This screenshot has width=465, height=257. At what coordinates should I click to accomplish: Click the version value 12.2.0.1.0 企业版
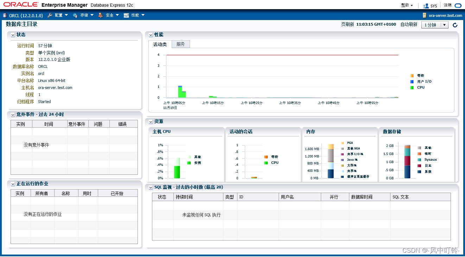pos(54,59)
